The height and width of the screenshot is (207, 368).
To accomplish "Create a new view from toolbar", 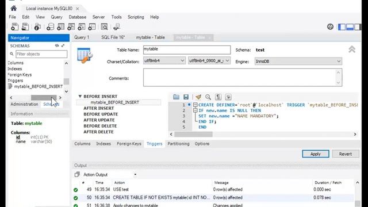I will (x=71, y=27).
